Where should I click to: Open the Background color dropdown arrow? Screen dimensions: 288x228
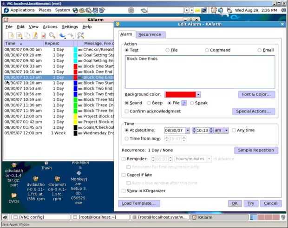coord(198,95)
